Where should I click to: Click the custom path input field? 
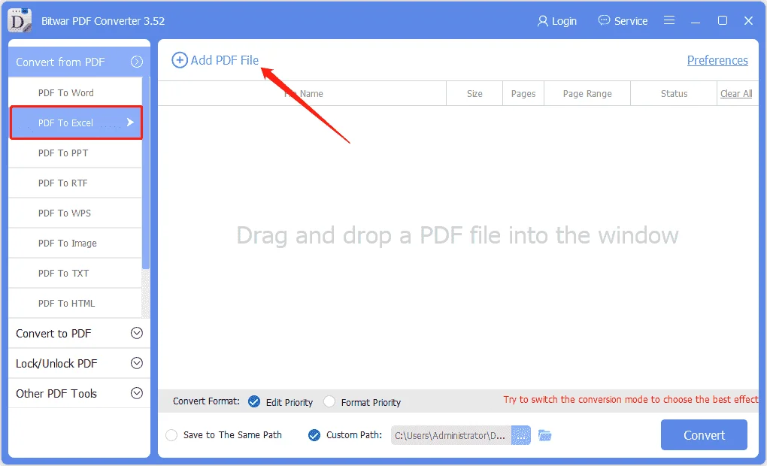point(451,435)
